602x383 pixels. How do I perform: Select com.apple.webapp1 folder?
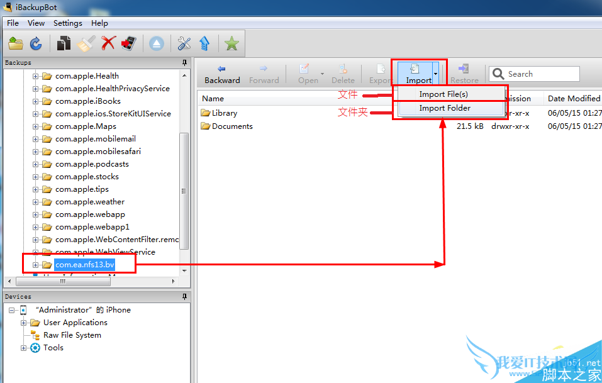click(92, 227)
